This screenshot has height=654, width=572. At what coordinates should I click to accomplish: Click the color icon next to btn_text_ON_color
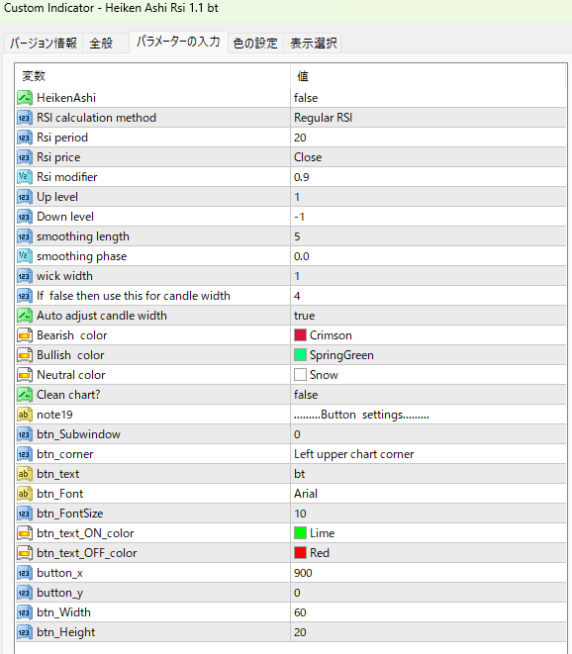click(25, 533)
